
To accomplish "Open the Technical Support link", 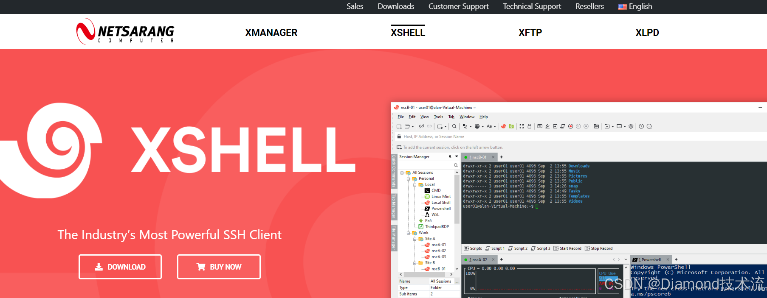I will [x=532, y=6].
